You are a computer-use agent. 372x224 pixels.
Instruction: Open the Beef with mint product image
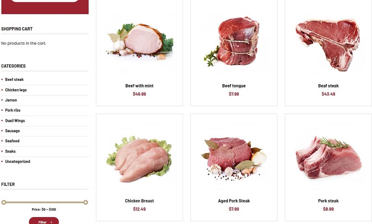tap(139, 41)
